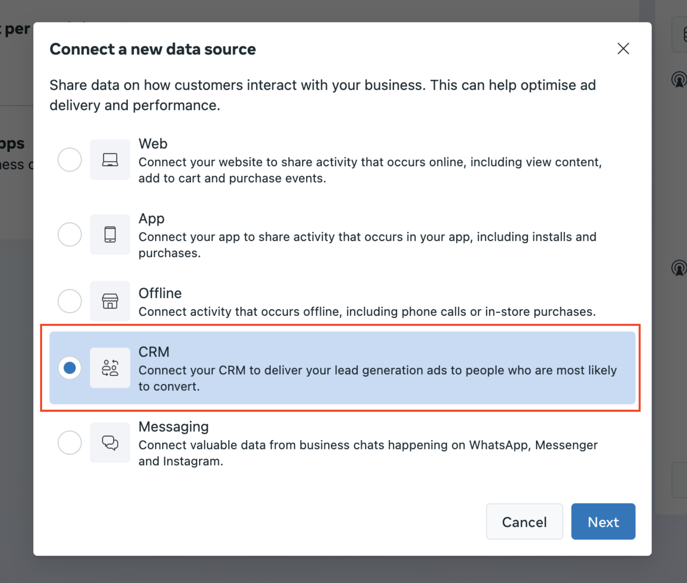Click the mobile phone icon for App
The height and width of the screenshot is (583, 687).
110,234
